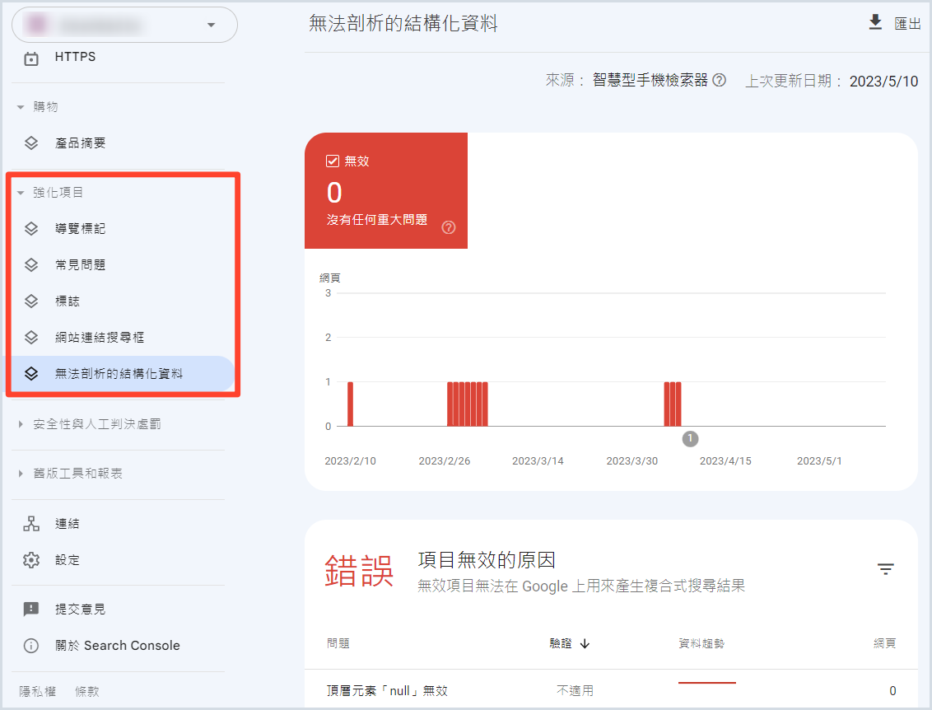This screenshot has height=710, width=932.
Task: Select 網站連結搜尋框 in the sidebar
Action: [100, 338]
